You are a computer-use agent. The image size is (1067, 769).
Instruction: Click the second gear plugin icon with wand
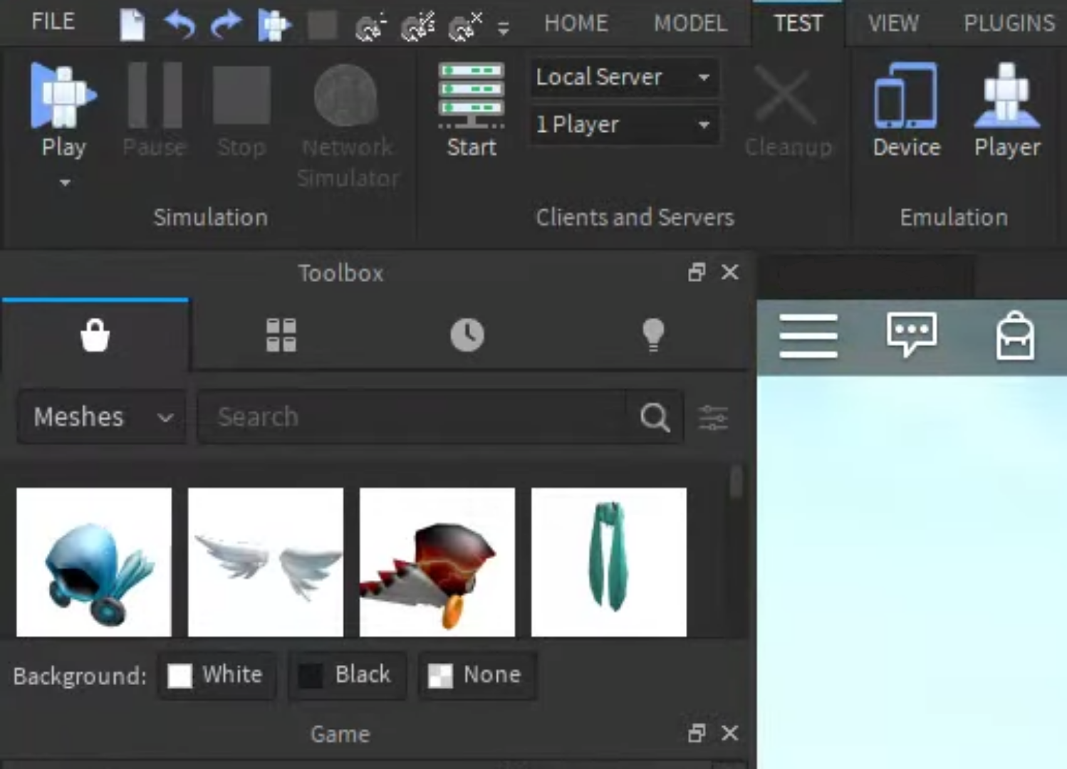[418, 26]
